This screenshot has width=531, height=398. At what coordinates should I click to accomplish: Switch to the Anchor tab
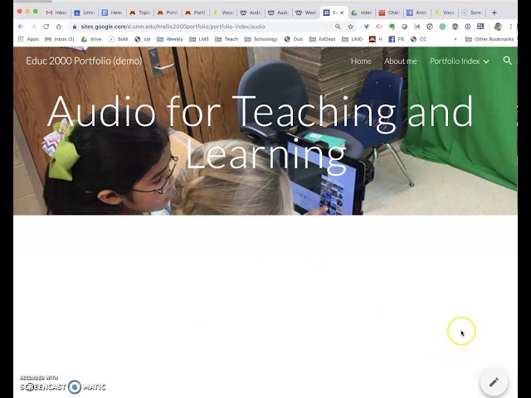point(417,12)
